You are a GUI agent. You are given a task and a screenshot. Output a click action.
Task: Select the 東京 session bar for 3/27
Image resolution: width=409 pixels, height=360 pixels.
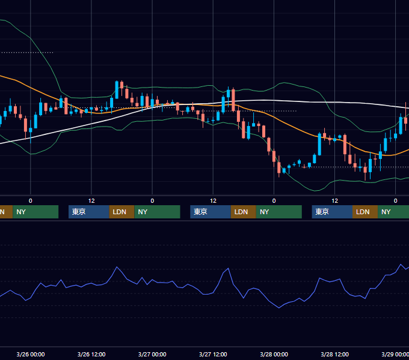[211, 212]
